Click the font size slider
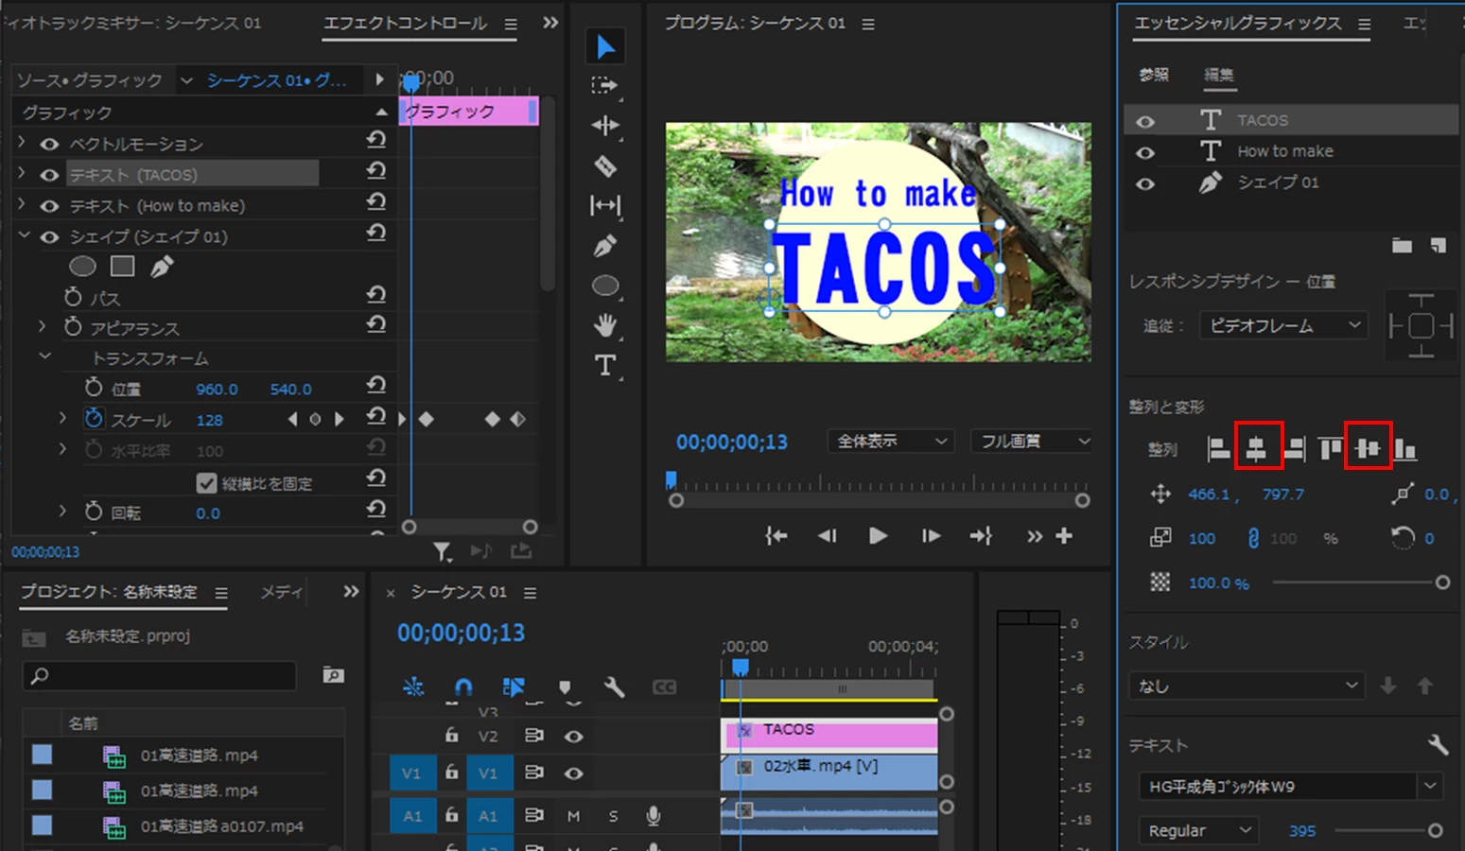 (x=1388, y=830)
